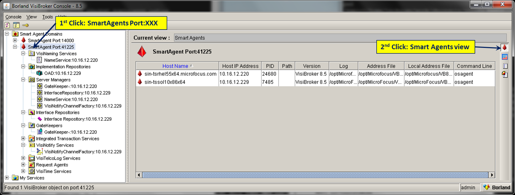Screen dimensions: 515x195
Task: Click the Smart Agent Domains folder icon
Action: tap(15, 34)
